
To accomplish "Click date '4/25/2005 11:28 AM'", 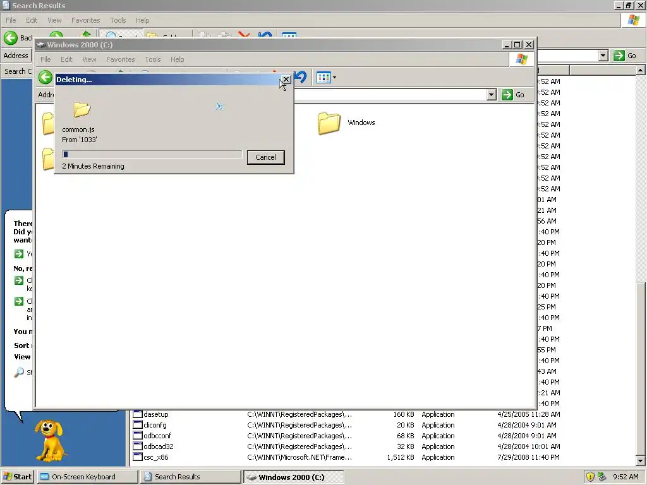I will click(x=529, y=414).
